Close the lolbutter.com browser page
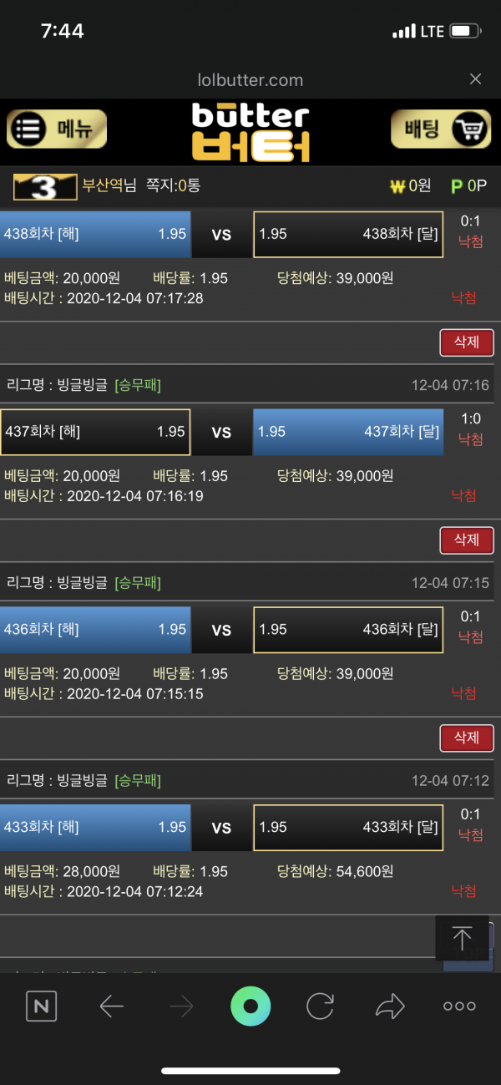 click(475, 79)
